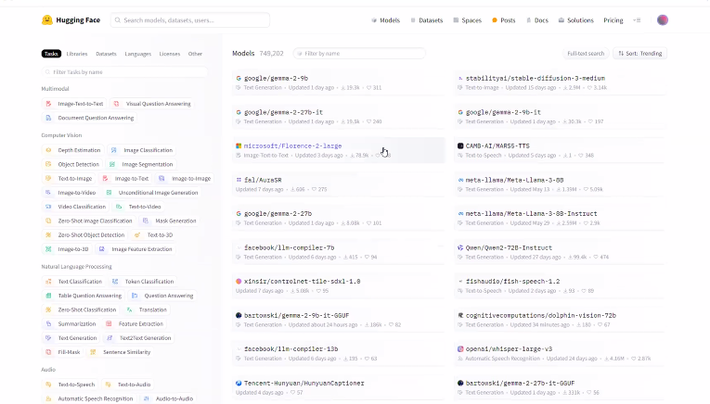Click the Document Question Answering icon
The width and height of the screenshot is (710, 404).
(x=48, y=118)
